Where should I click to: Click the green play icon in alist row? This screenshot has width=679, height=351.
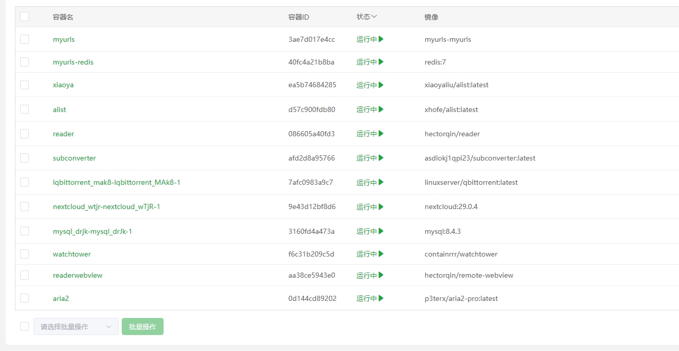[x=381, y=109]
